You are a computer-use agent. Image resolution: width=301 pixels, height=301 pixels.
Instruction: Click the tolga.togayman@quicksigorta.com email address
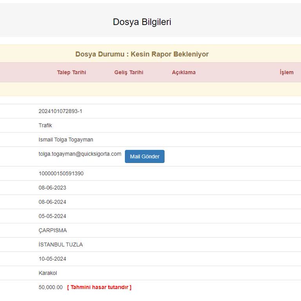[80, 154]
